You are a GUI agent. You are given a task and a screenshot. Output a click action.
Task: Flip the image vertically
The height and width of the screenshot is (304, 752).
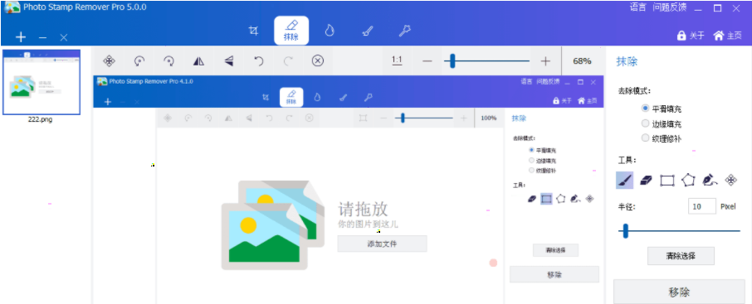(229, 60)
